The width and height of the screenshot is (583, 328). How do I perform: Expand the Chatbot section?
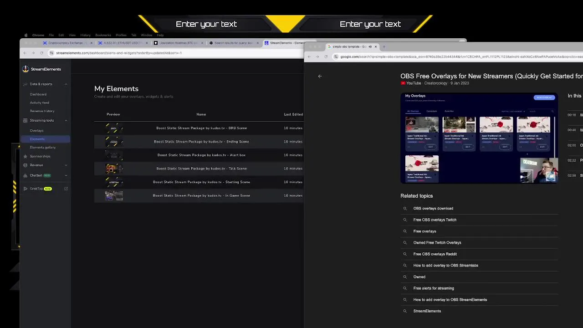[x=66, y=175]
